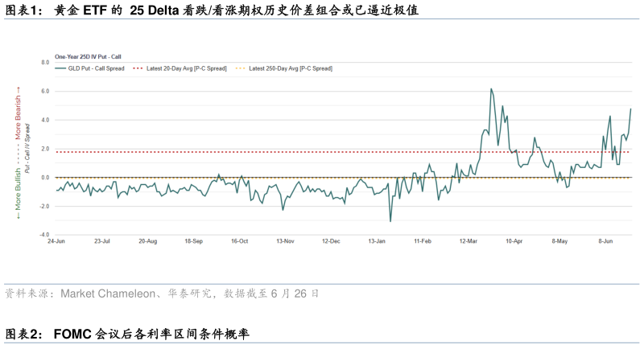
Task: Click the red dotted 20-Day legend swatch
Action: [x=138, y=68]
